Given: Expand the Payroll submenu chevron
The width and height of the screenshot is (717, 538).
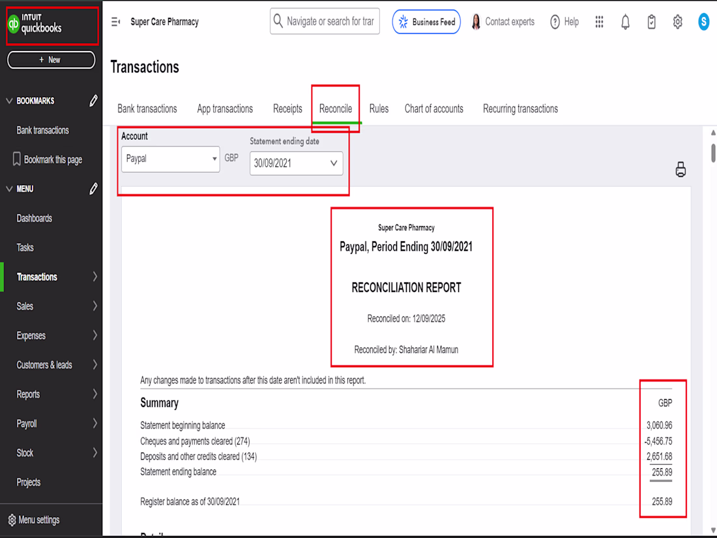Looking at the screenshot, I should pyautogui.click(x=95, y=423).
